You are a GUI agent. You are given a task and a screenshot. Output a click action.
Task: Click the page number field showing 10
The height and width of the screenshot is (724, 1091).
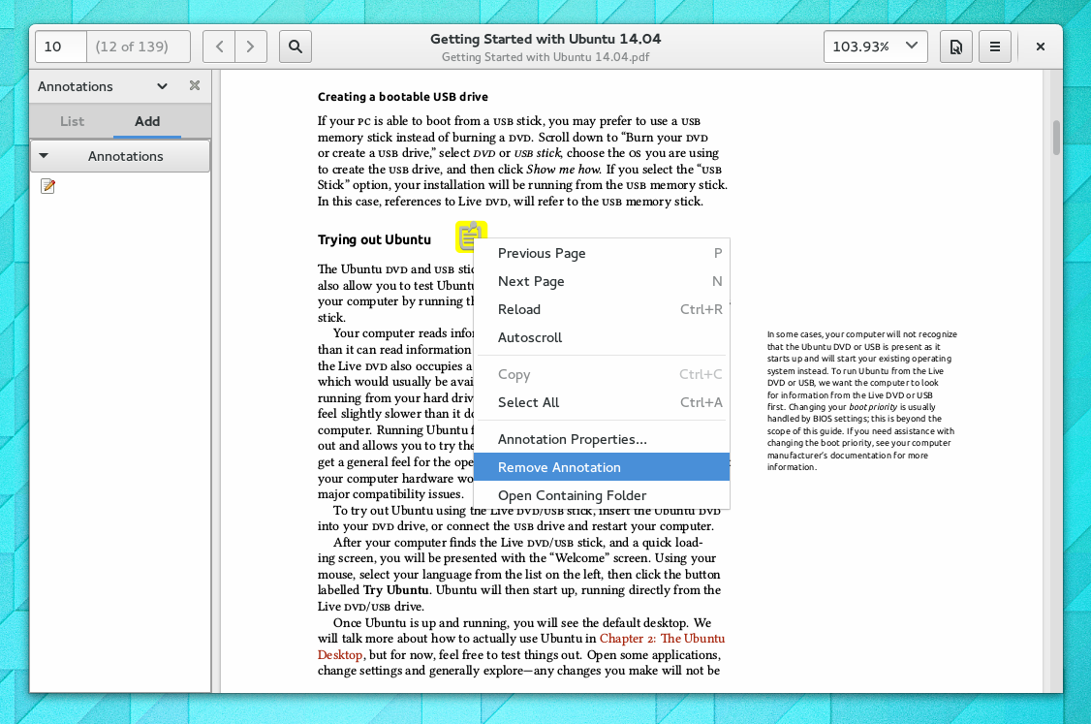(60, 46)
